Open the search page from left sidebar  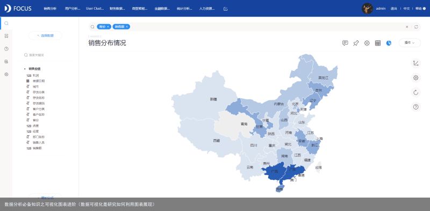(6, 23)
